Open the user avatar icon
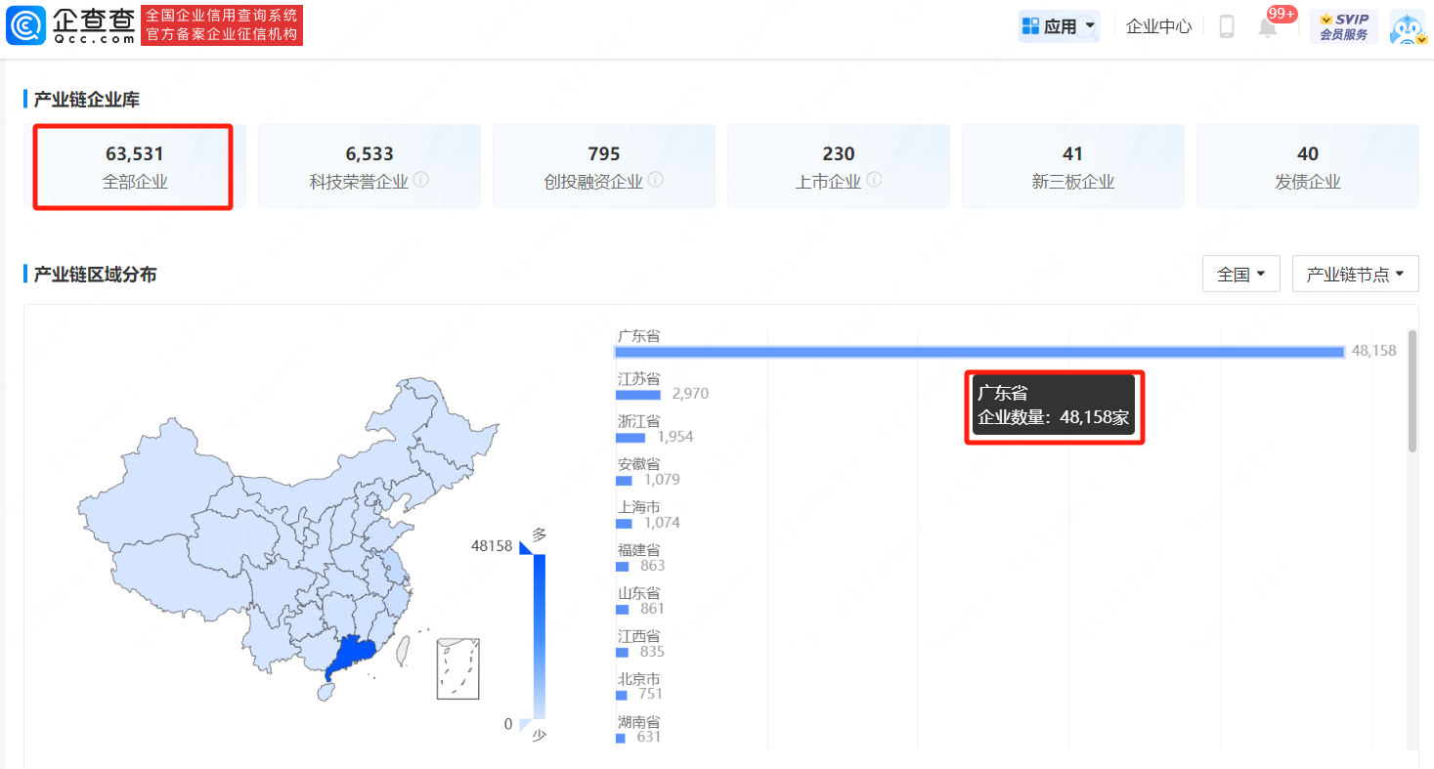This screenshot has height=769, width=1434. tap(1407, 27)
